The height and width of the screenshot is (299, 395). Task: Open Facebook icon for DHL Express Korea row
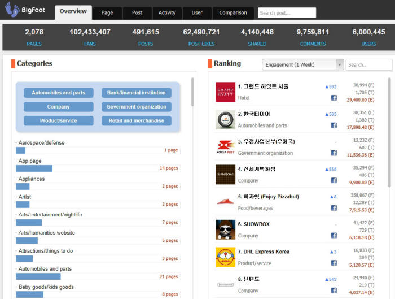click(x=334, y=263)
